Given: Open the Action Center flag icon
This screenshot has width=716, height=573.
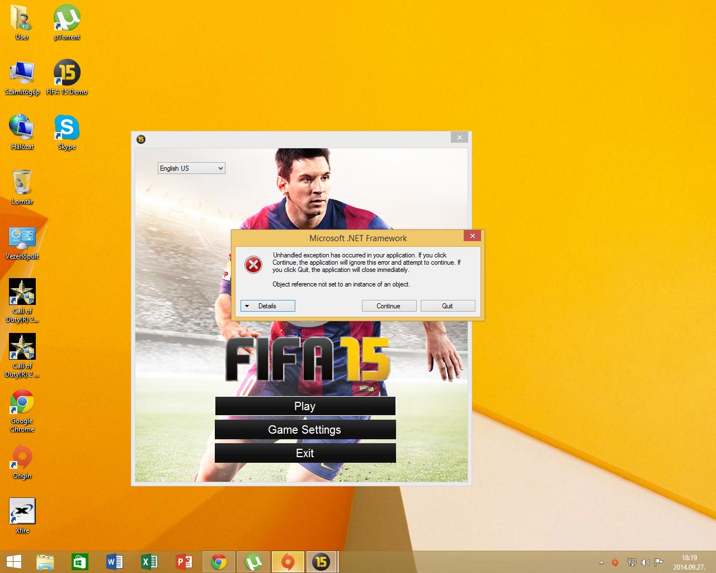Looking at the screenshot, I should 659,562.
